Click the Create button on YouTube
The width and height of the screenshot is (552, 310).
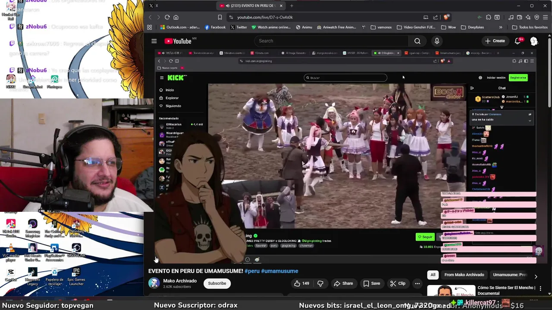(x=495, y=41)
